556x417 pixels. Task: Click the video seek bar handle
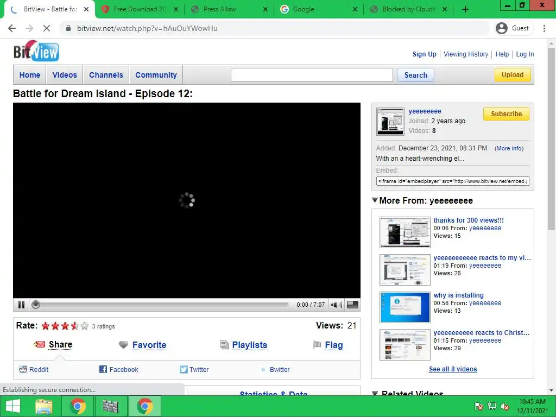click(35, 305)
